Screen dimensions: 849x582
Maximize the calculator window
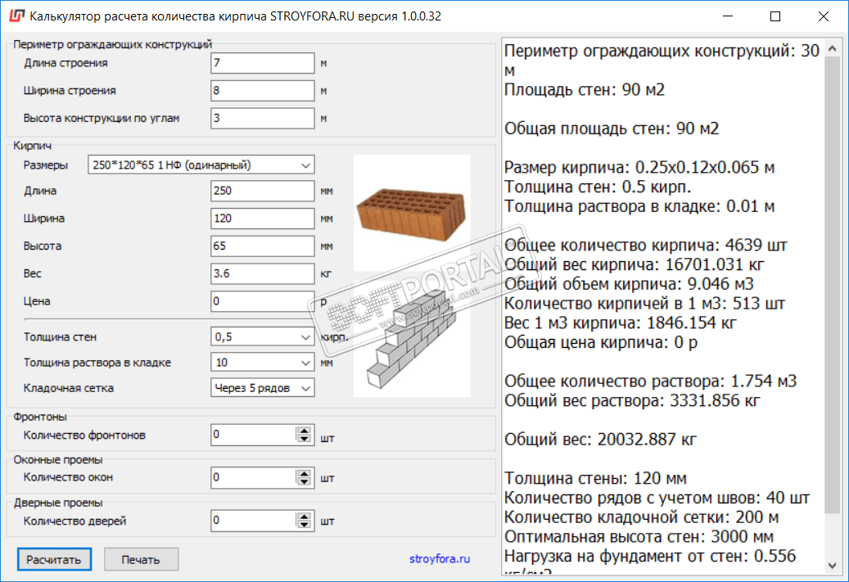(775, 16)
